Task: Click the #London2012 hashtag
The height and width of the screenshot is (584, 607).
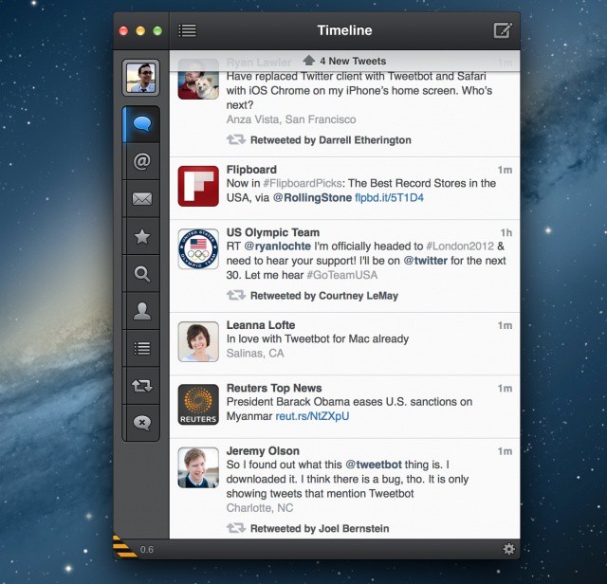Action: point(460,246)
